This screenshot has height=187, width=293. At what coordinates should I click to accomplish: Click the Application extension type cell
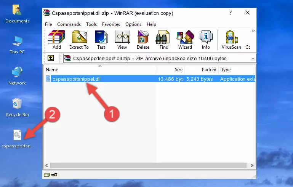pyautogui.click(x=237, y=79)
